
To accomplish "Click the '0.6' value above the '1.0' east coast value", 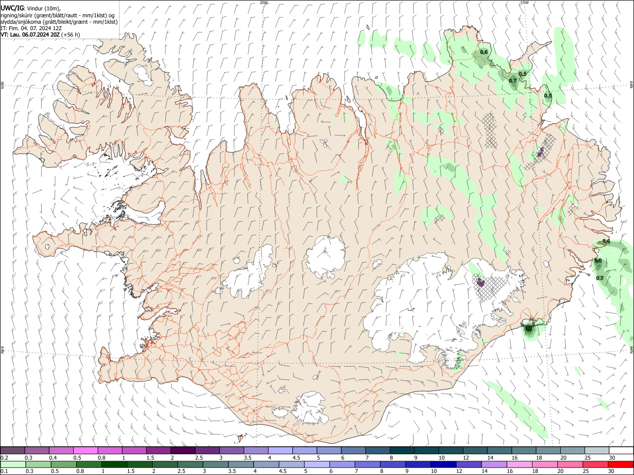I will [x=606, y=241].
